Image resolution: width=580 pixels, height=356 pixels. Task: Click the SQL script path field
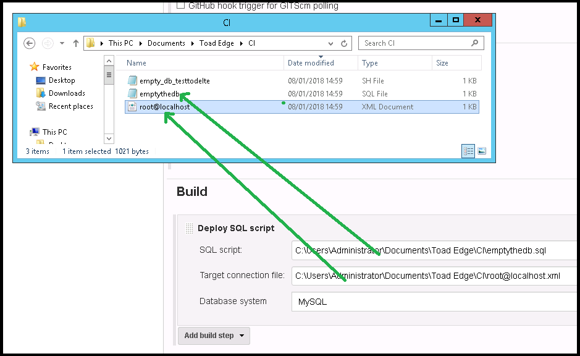tap(435, 250)
